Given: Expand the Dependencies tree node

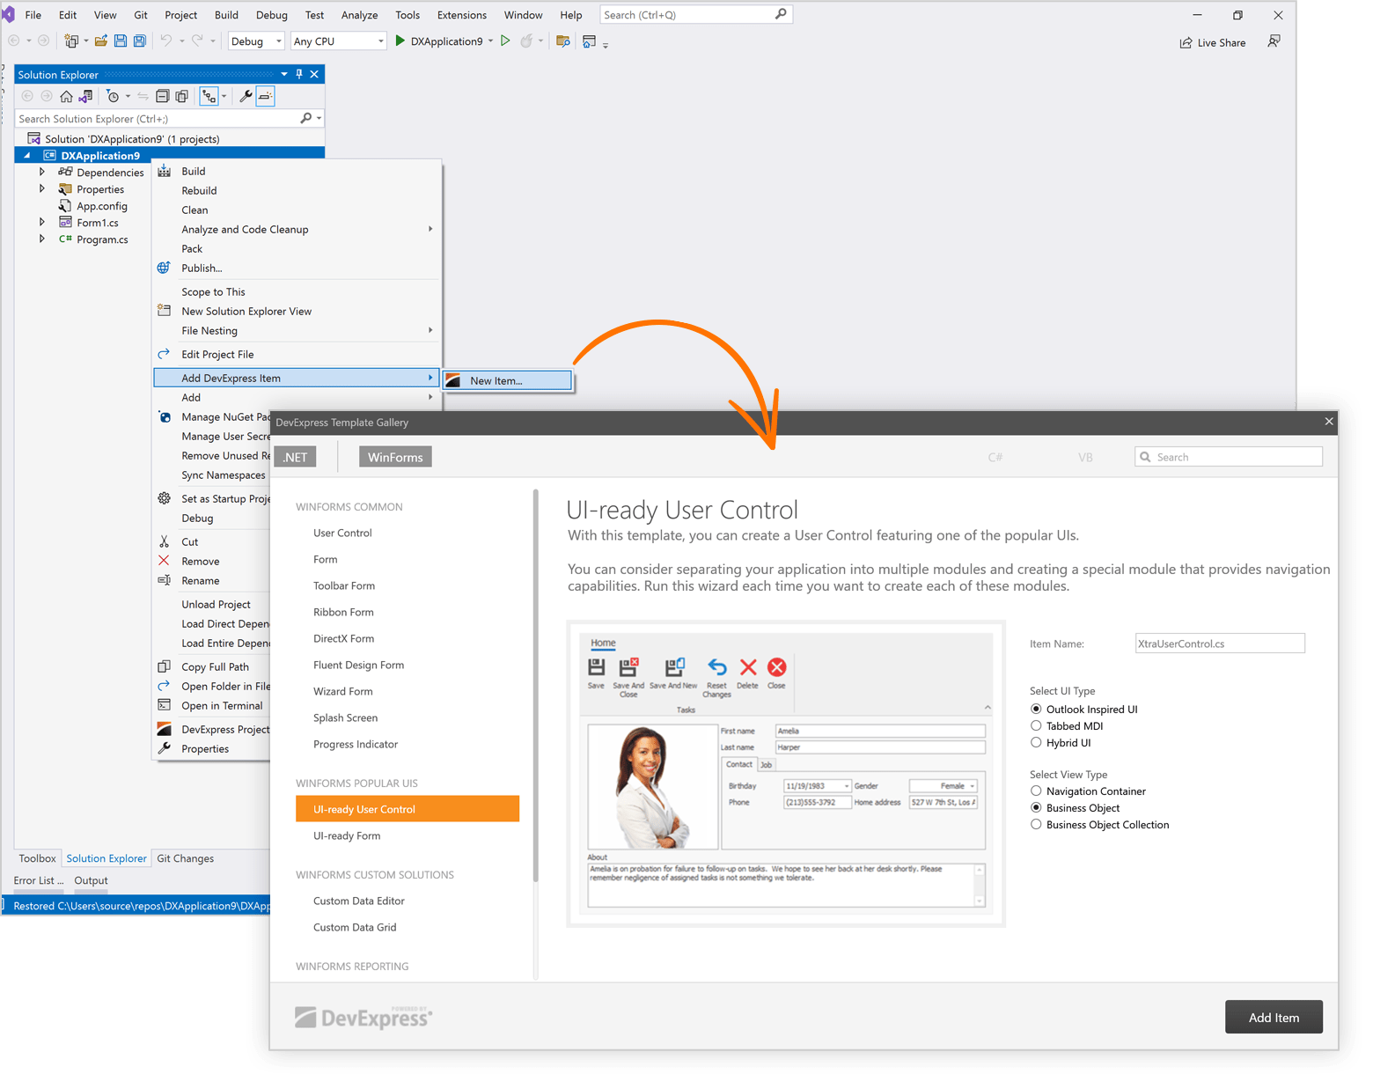Looking at the screenshot, I should coord(42,172).
